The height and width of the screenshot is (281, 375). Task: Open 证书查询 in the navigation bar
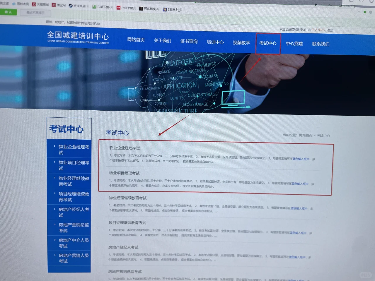point(189,41)
